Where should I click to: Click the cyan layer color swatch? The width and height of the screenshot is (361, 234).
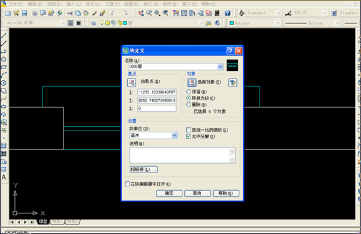click(x=125, y=23)
